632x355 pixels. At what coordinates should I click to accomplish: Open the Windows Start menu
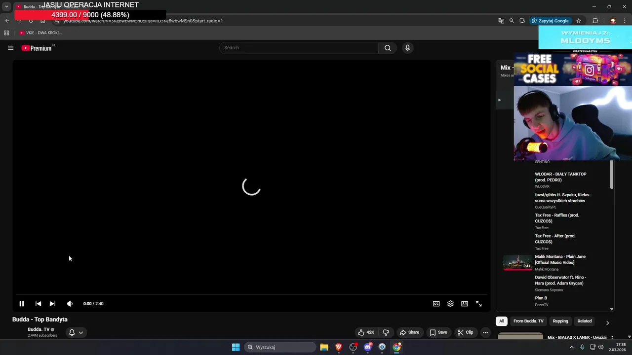pyautogui.click(x=236, y=347)
